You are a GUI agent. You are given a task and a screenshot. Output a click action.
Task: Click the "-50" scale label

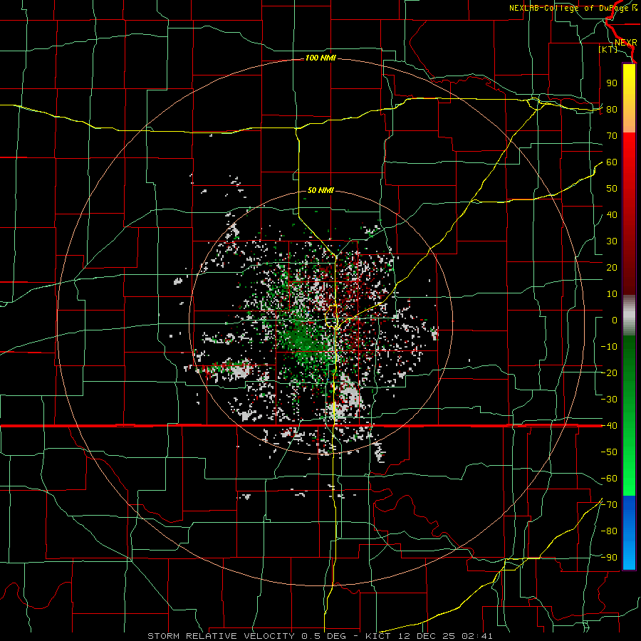(x=609, y=452)
